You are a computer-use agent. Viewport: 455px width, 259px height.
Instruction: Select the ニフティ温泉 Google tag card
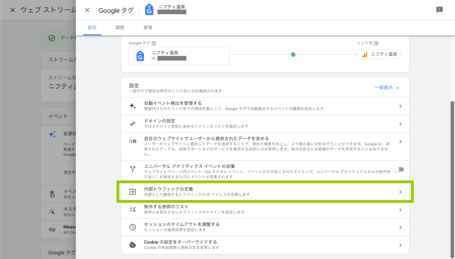tap(179, 56)
